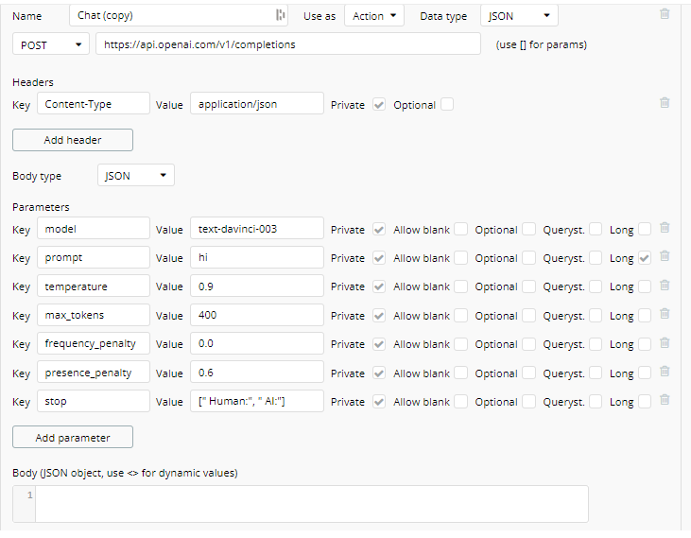Screen dimensions: 691x538
Task: Delete the Content-Type header
Action: point(665,103)
